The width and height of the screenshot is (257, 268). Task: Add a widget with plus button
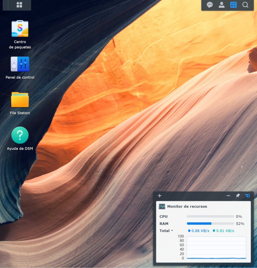[160, 196]
